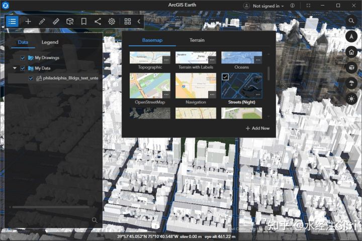Choose Terrain with Labels basemap thumbnail
The width and height of the screenshot is (362, 241).
196,58
